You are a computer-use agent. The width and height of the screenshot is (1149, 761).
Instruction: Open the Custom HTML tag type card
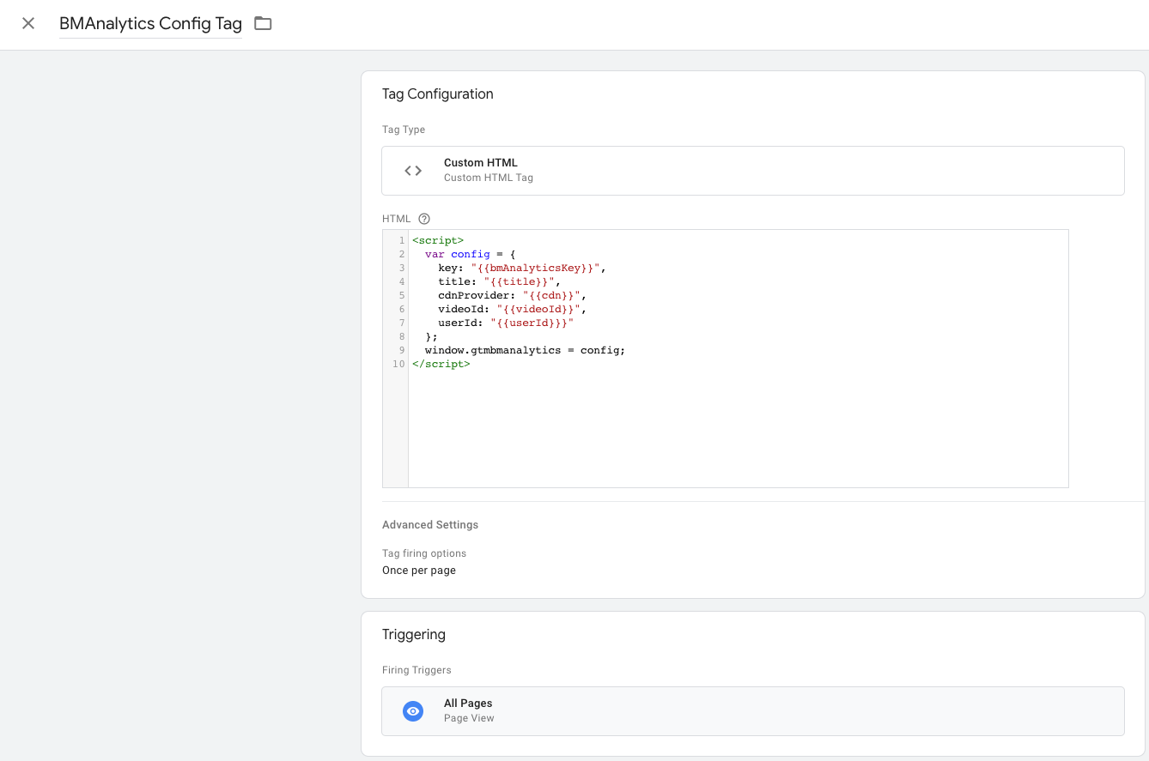pos(753,171)
